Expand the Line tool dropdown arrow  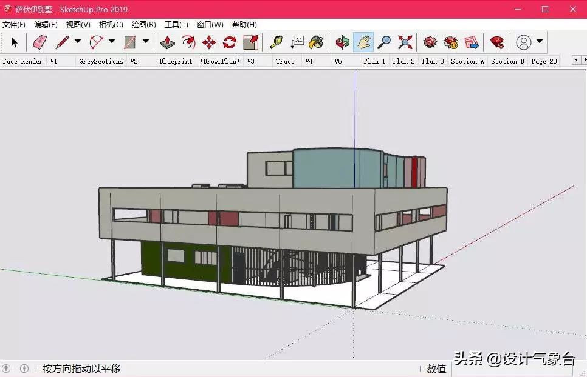pyautogui.click(x=78, y=41)
